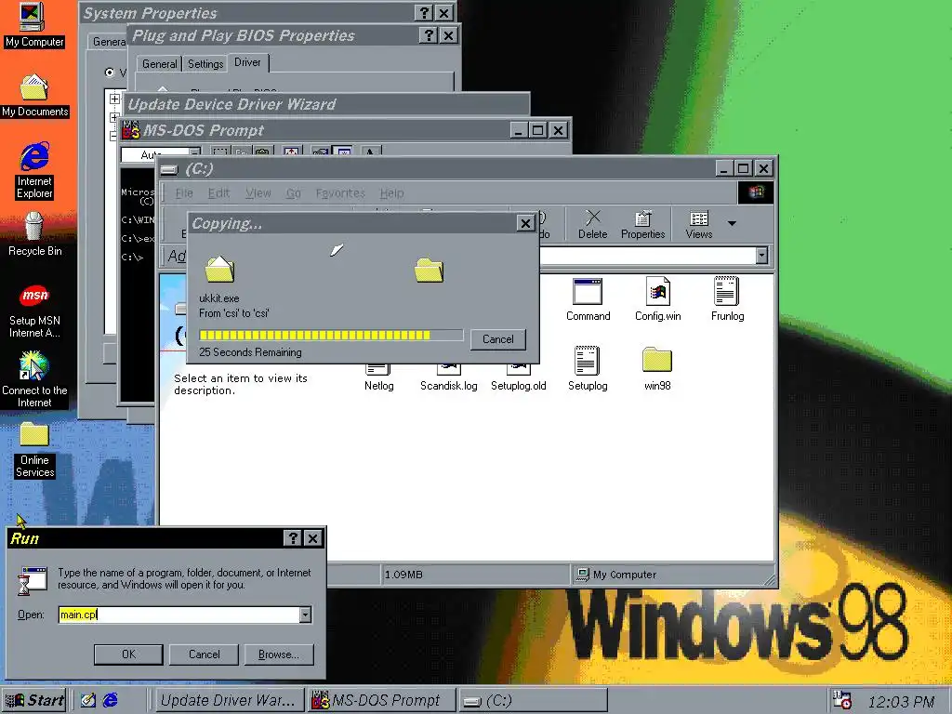Click the Delete toolbar button in C: window
The image size is (952, 714).
[592, 225]
